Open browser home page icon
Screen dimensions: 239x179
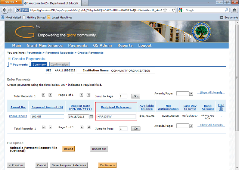point(234,10)
